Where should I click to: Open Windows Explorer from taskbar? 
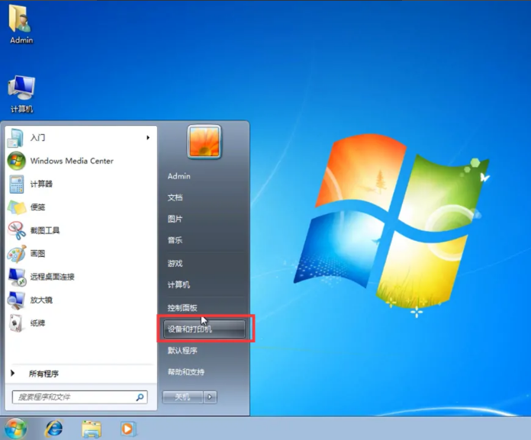91,429
